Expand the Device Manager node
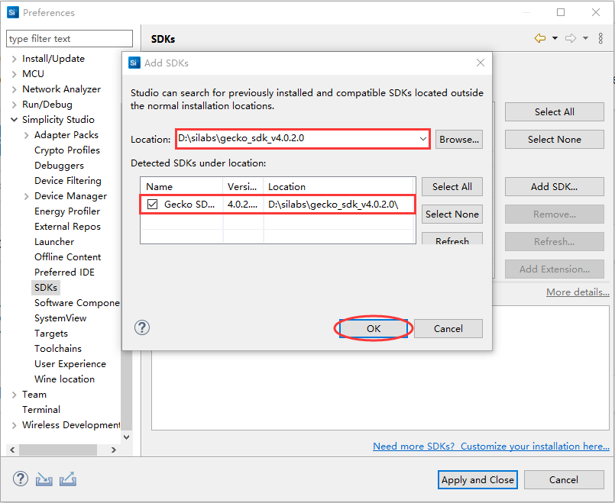Screen dimensions: 615x503 click(x=26, y=196)
